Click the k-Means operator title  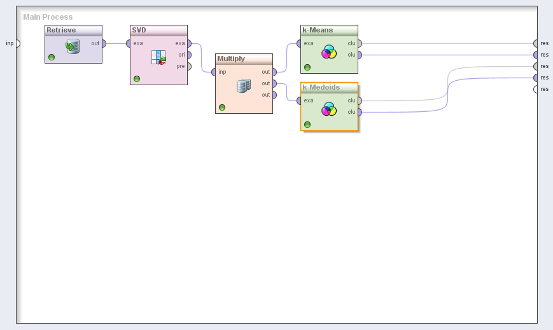[x=329, y=31]
